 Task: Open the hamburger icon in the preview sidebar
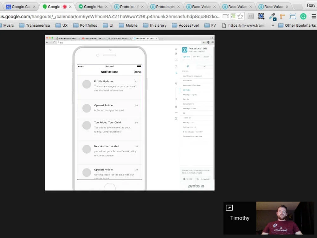[x=176, y=49]
